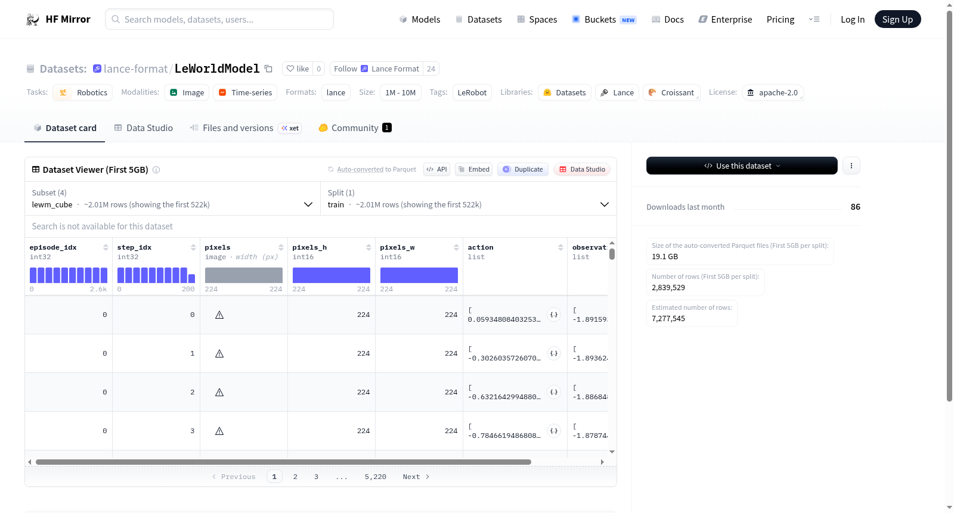Click the Embed button

tap(473, 169)
